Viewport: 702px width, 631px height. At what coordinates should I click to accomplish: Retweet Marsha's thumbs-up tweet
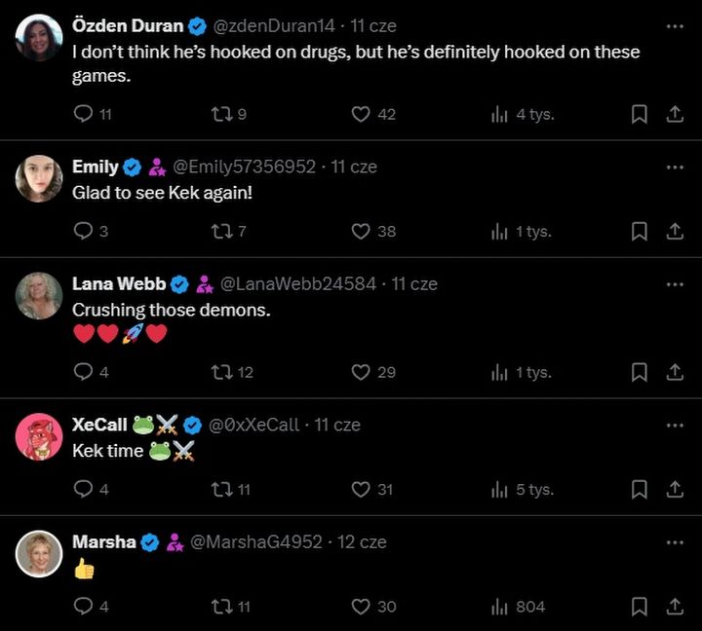tap(221, 607)
